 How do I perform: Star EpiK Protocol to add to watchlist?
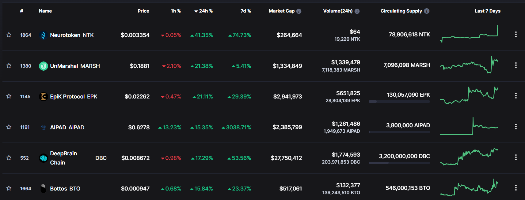pyautogui.click(x=9, y=96)
